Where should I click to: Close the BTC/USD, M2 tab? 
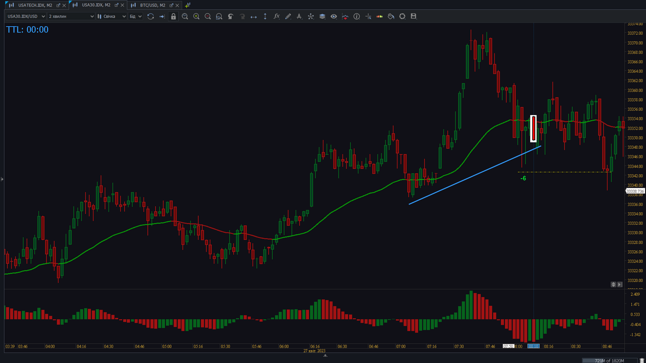point(177,5)
